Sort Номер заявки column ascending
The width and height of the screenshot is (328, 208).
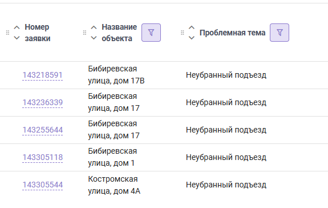tap(17, 27)
